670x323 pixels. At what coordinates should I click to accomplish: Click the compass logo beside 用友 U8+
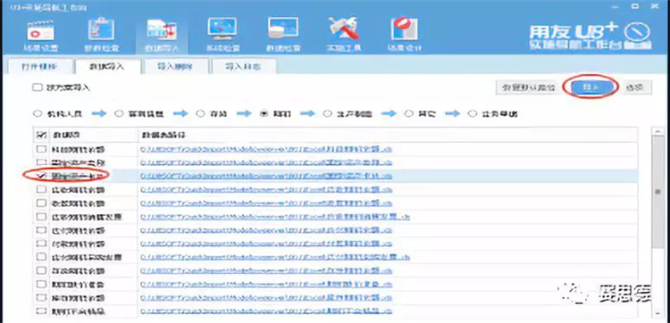[x=637, y=31]
